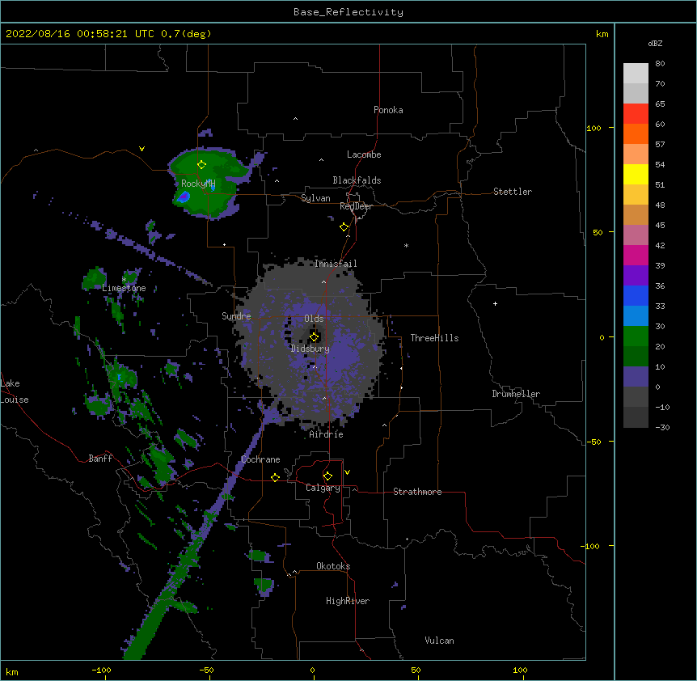Select the light gray 80 dBZ legend swatch
Viewport: 697px width, 681px height.
636,74
